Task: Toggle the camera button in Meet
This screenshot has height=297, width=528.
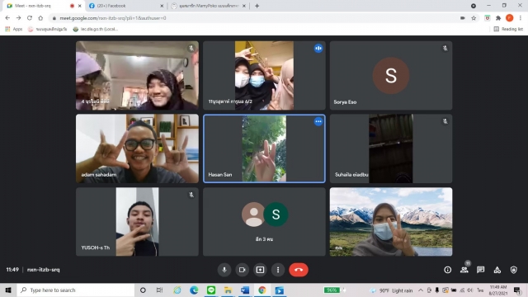Action: pos(242,270)
